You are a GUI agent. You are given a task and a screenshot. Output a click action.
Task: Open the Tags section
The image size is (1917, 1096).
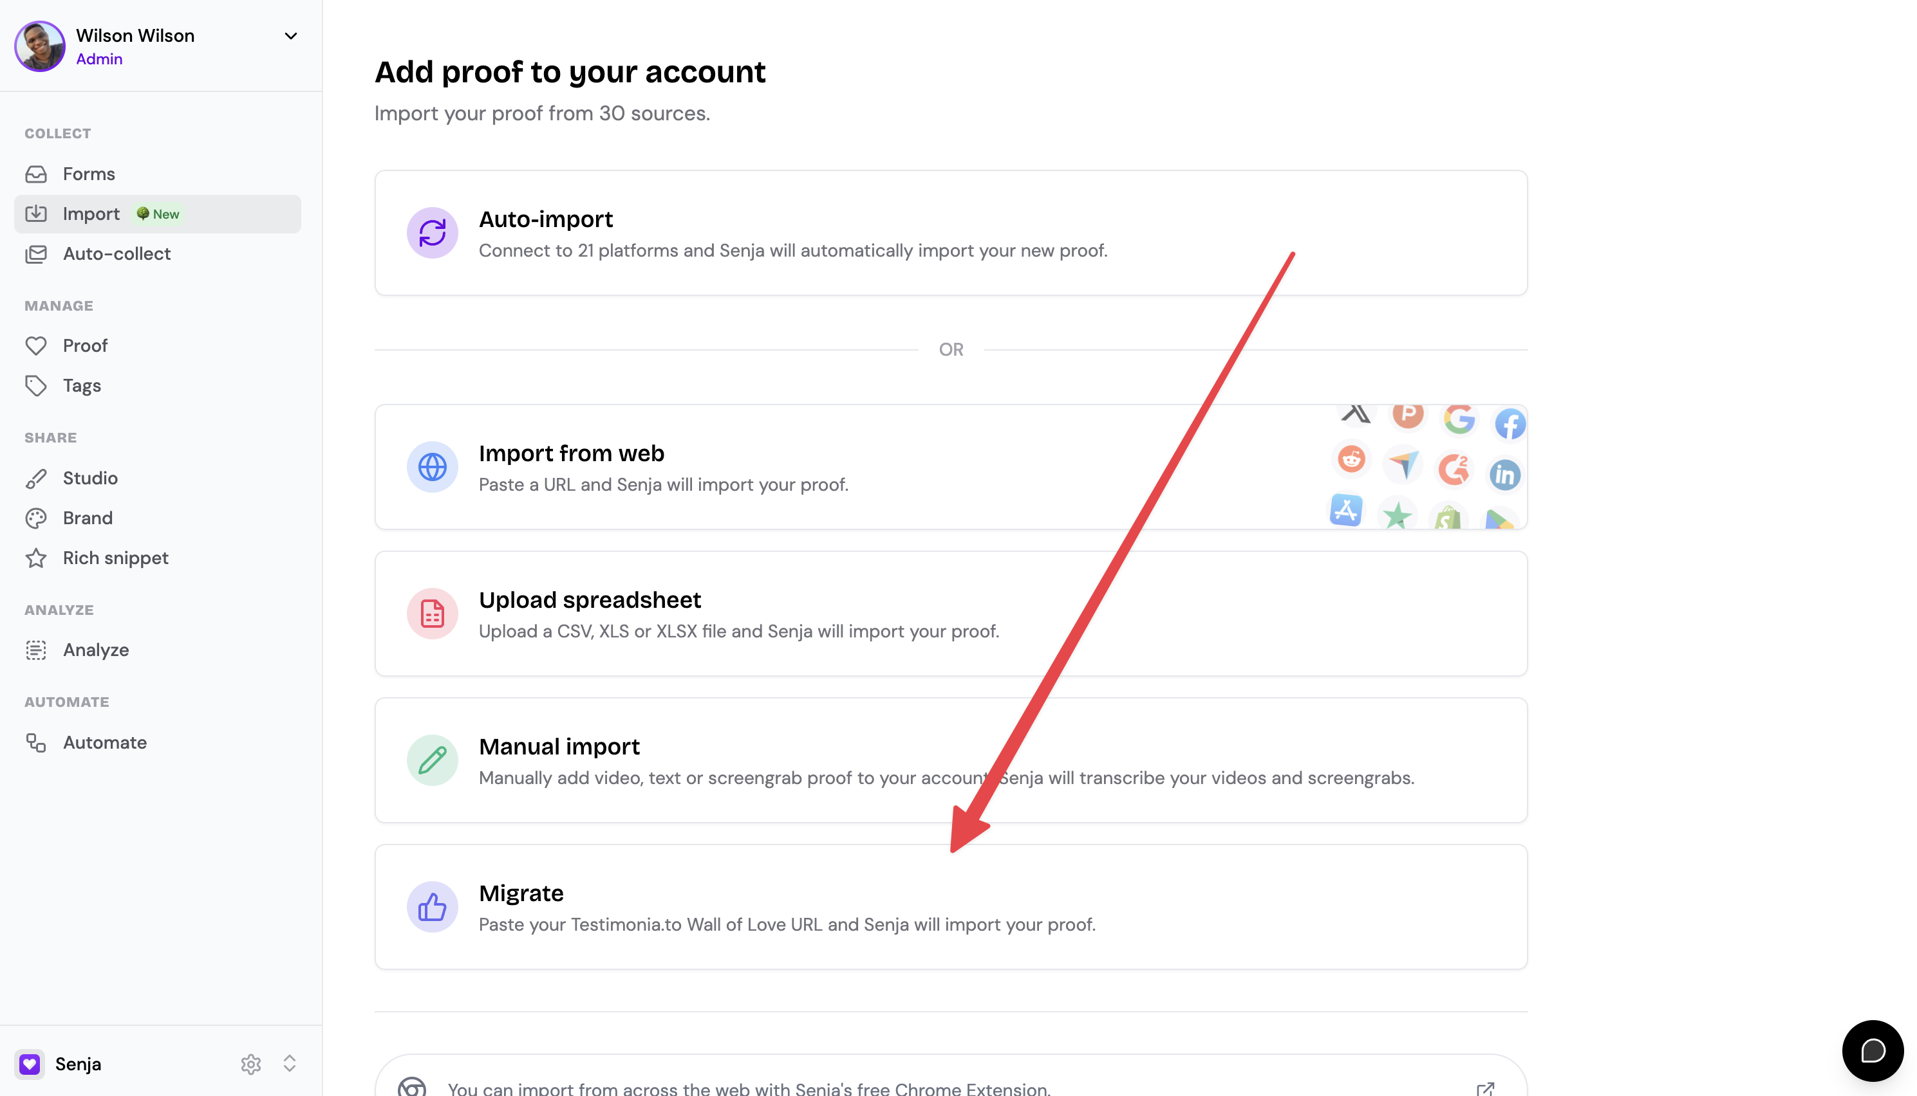pos(158,385)
